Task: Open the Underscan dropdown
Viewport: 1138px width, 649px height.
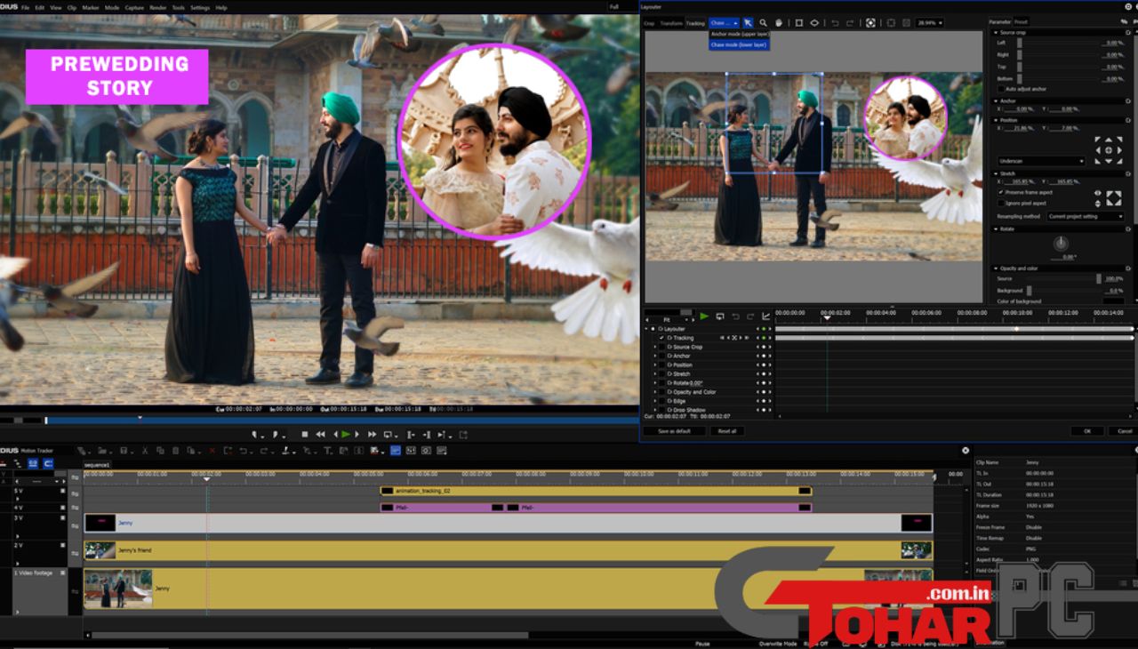Action: coord(1042,161)
